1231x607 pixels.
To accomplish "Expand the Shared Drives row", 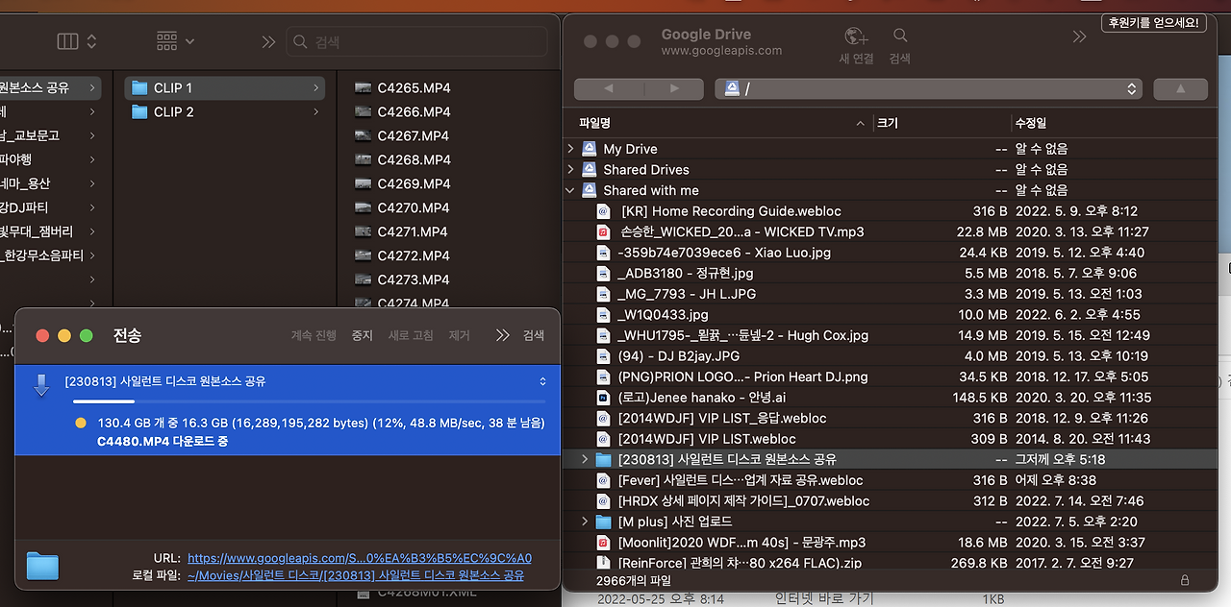I will pos(571,170).
